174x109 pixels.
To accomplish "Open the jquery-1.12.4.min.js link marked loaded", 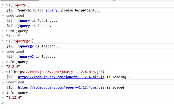I will (61, 87).
